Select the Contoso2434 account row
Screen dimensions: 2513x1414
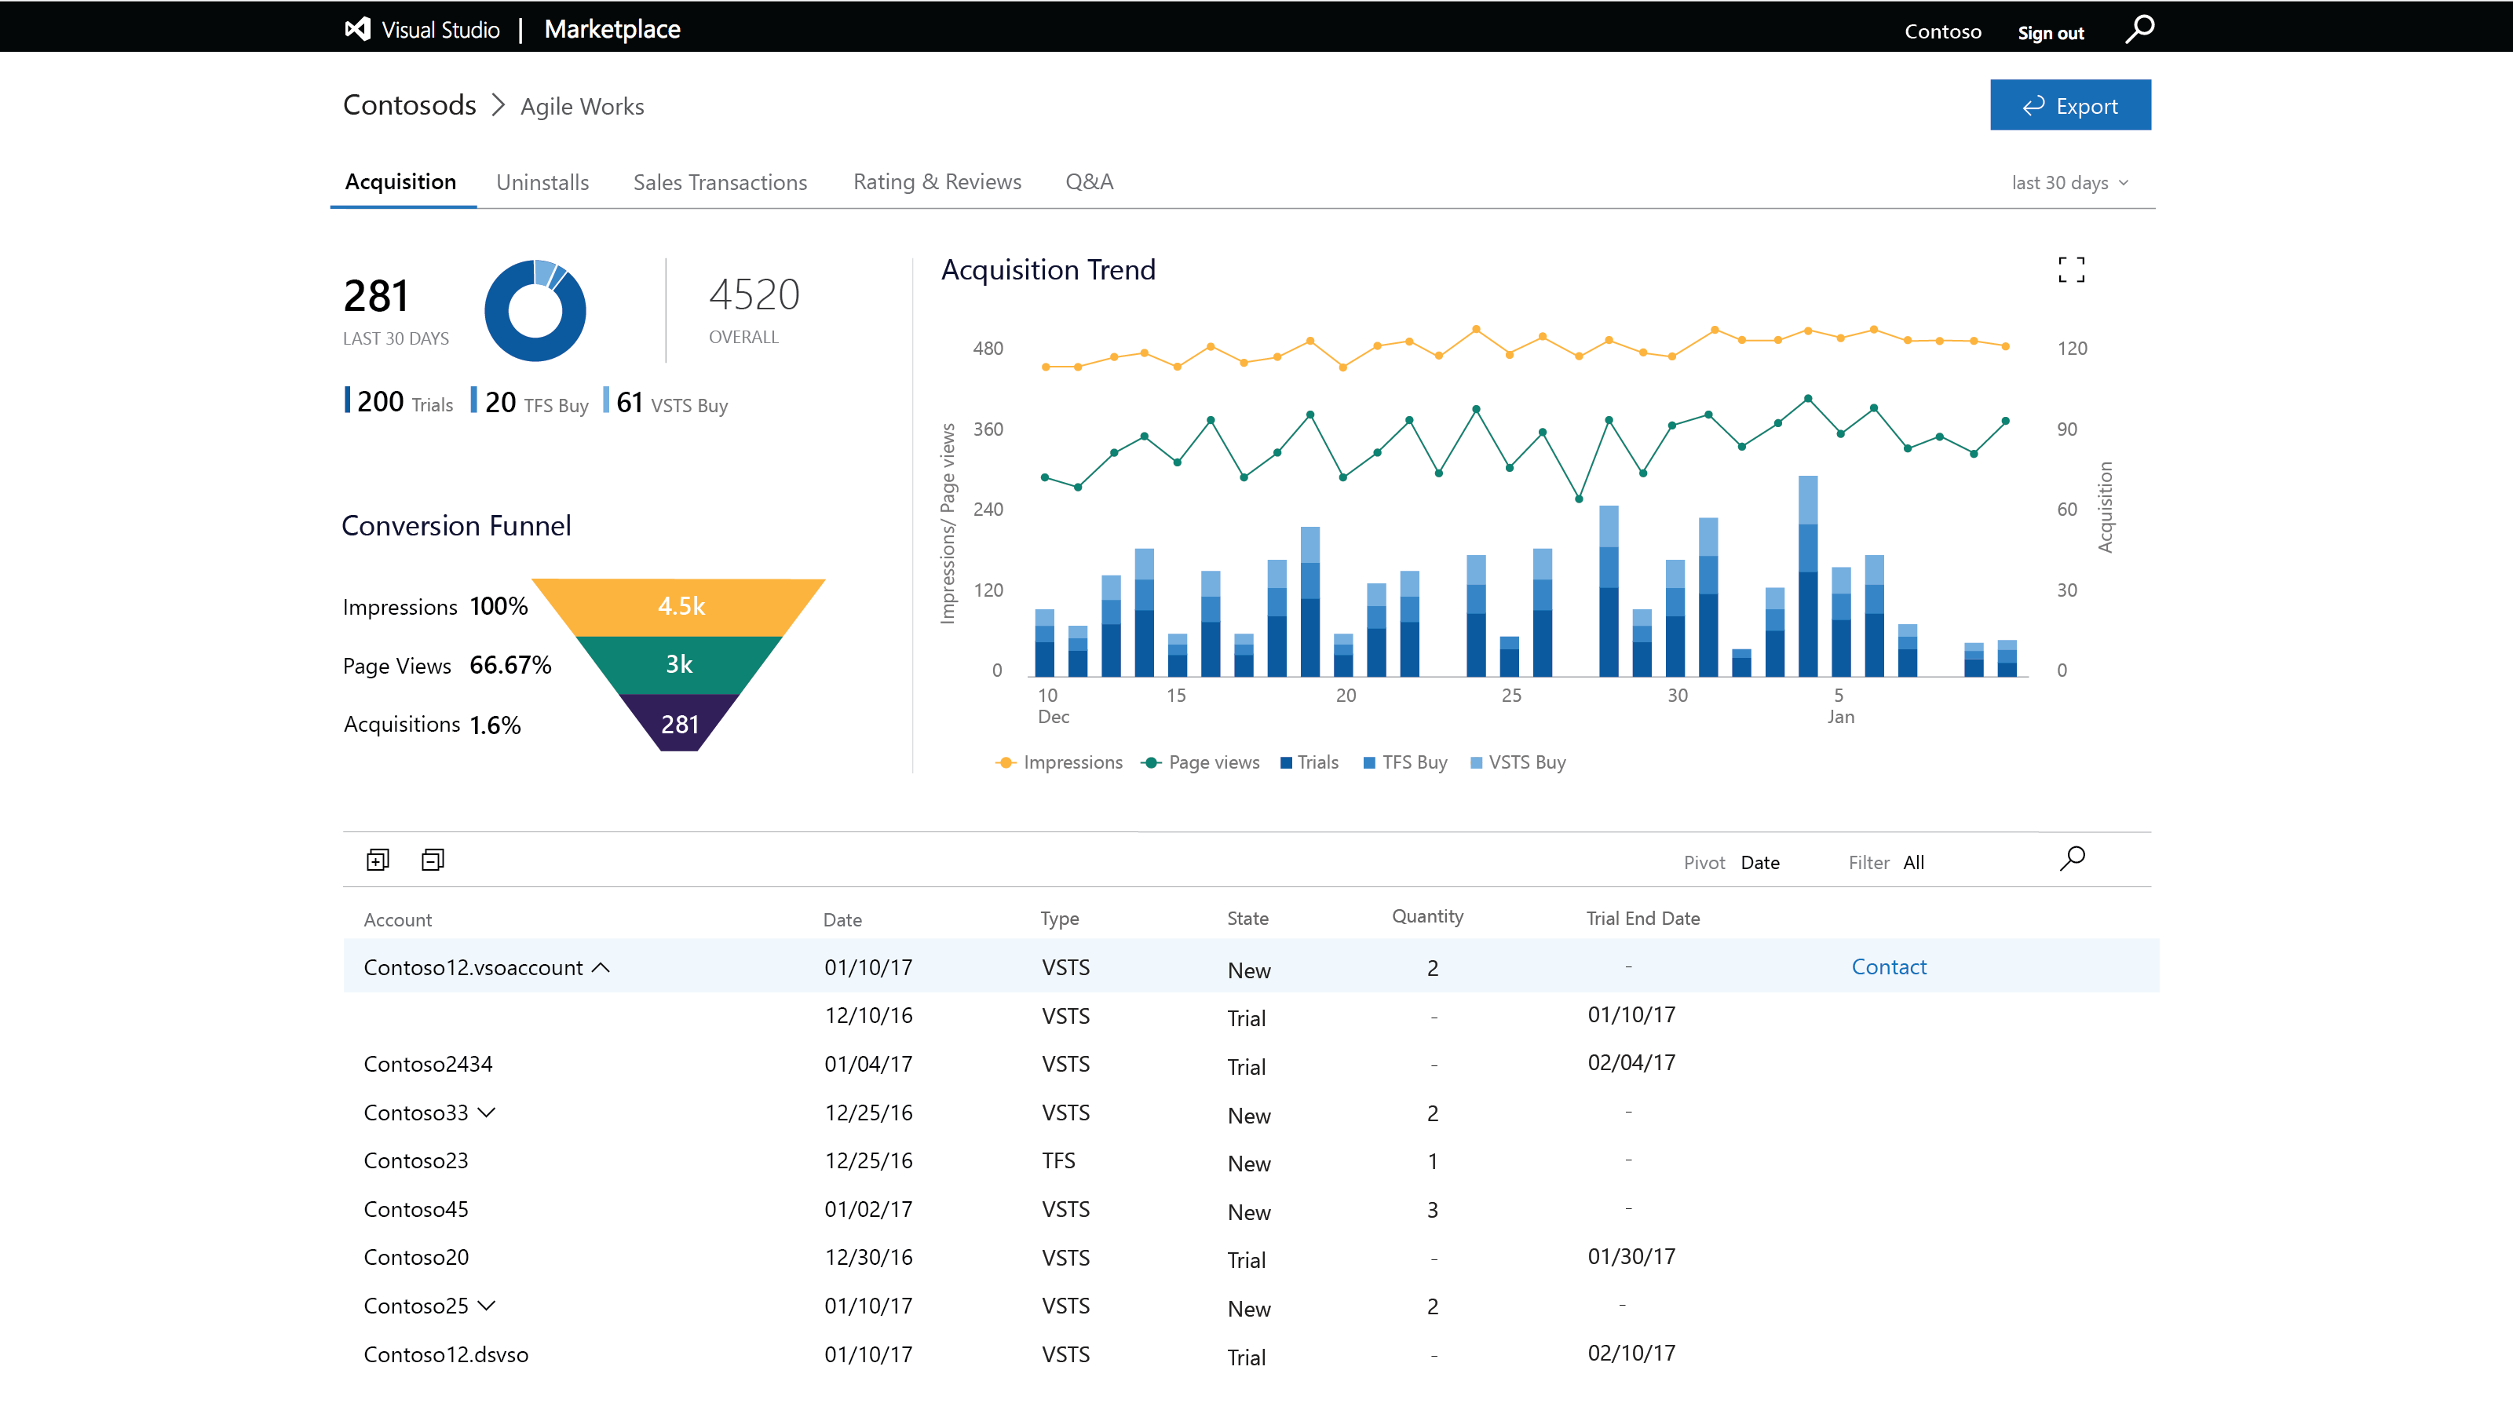[1251, 1064]
